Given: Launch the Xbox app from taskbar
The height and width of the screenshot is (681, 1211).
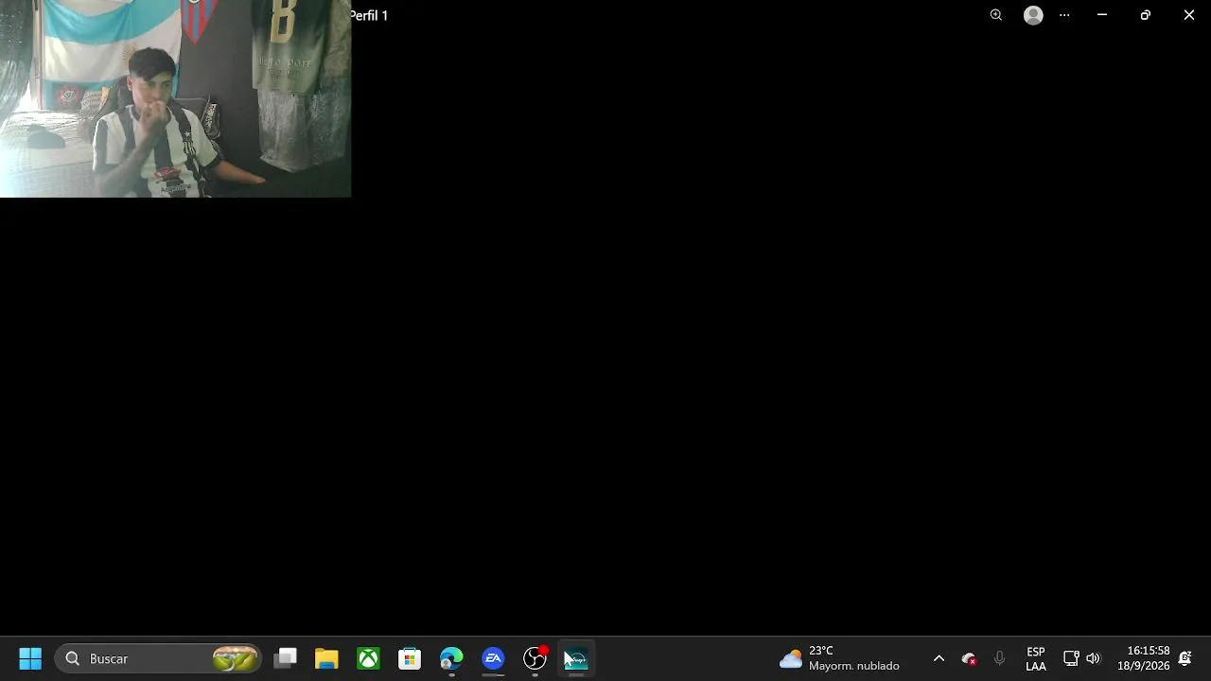Looking at the screenshot, I should pos(368,658).
